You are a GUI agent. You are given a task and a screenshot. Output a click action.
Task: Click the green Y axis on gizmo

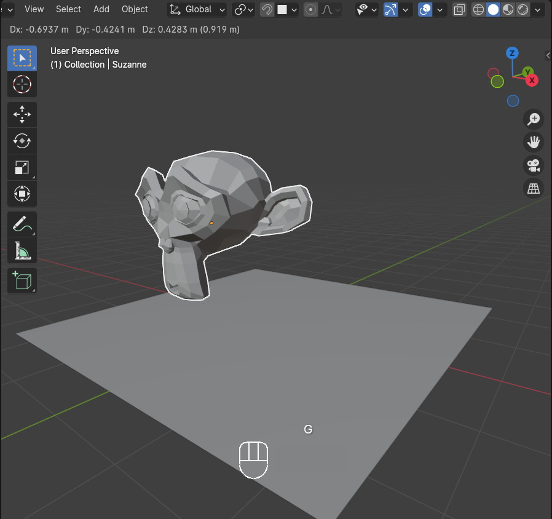[x=527, y=72]
